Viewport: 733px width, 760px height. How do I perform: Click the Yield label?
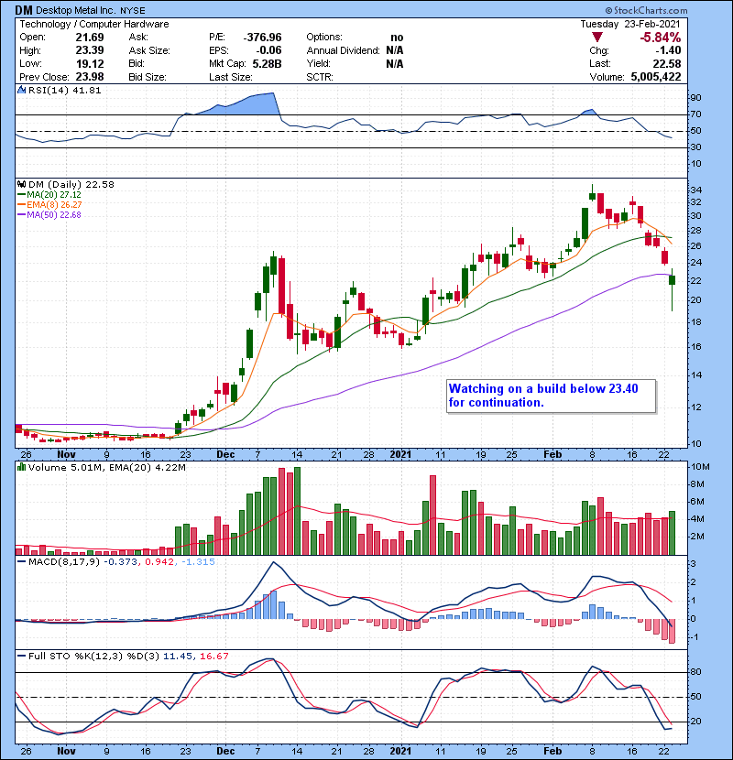[x=318, y=63]
